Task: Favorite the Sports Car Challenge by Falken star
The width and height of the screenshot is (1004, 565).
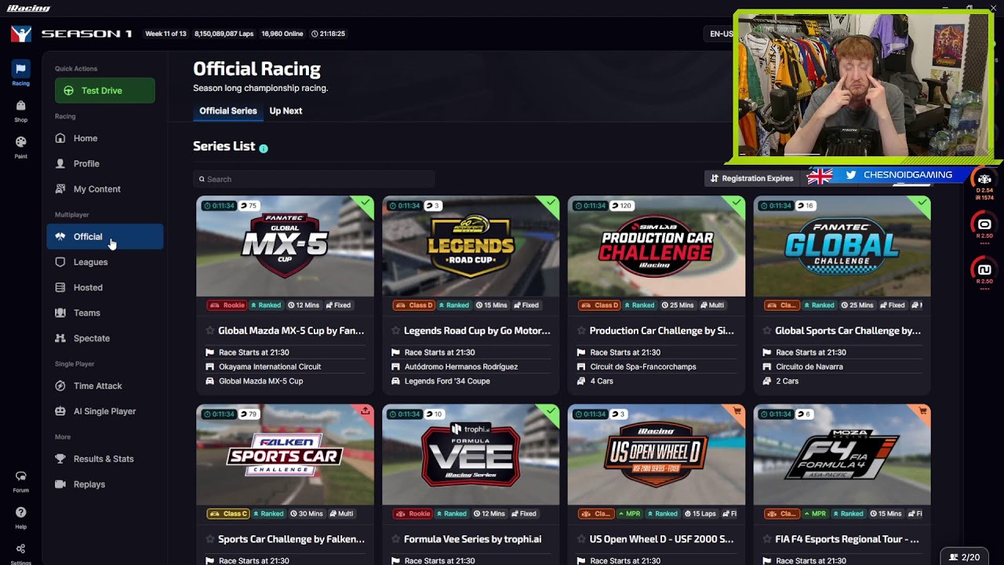Action: pyautogui.click(x=210, y=539)
